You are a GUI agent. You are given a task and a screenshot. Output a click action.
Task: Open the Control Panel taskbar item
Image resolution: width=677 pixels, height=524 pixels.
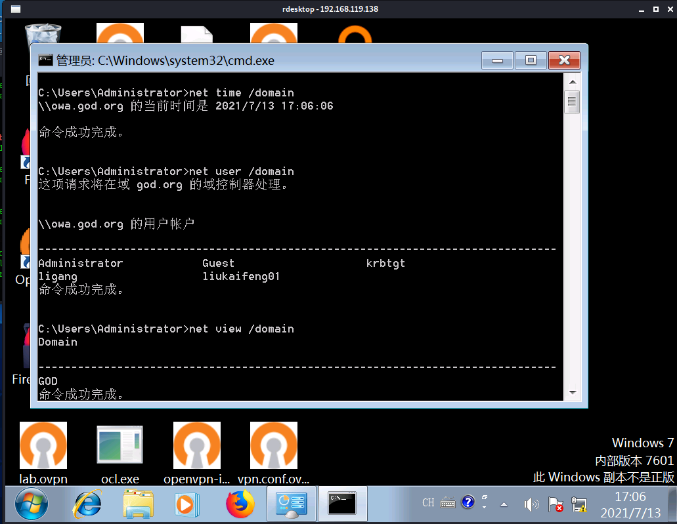pyautogui.click(x=292, y=504)
